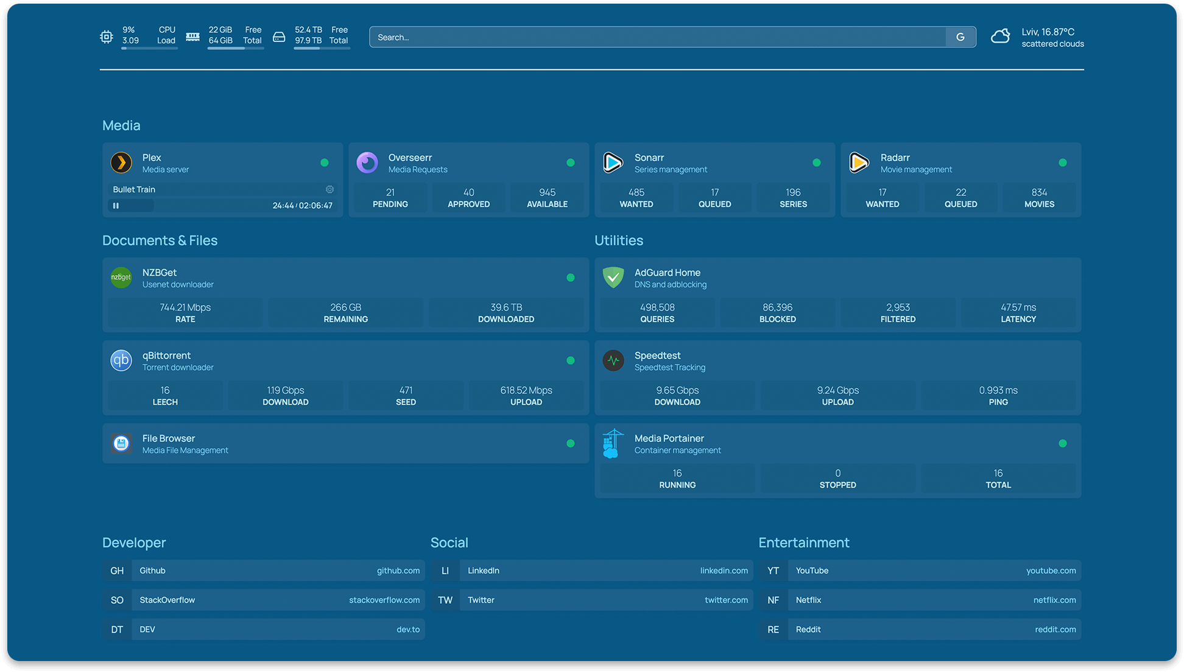Click the Google search provider button

tap(960, 37)
